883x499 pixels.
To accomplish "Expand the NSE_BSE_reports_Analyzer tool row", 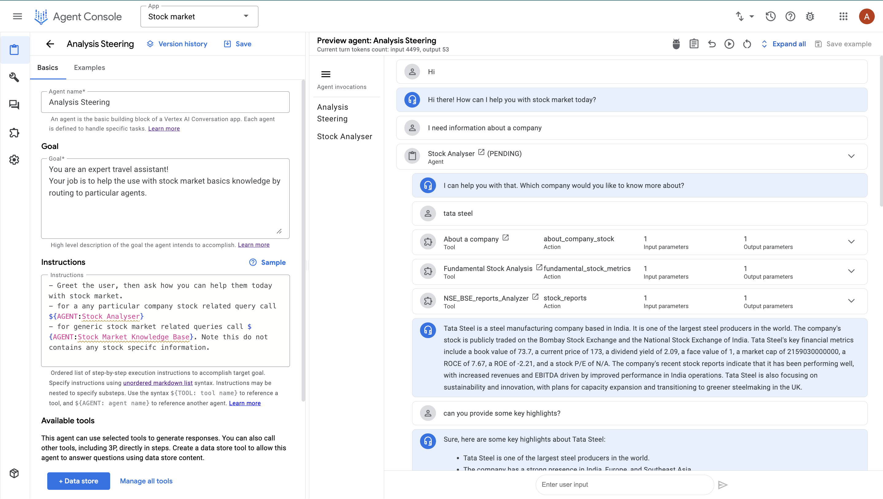I will pyautogui.click(x=851, y=301).
